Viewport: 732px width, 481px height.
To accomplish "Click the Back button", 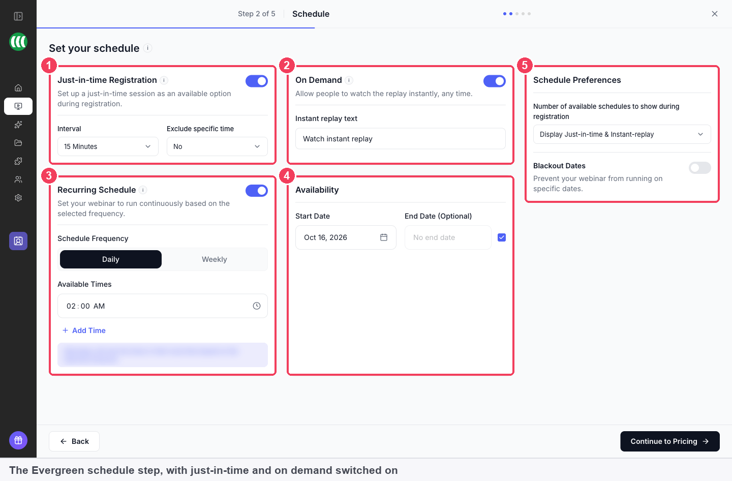I will (x=74, y=441).
